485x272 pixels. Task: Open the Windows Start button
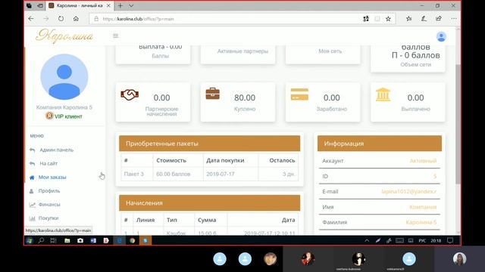30,240
